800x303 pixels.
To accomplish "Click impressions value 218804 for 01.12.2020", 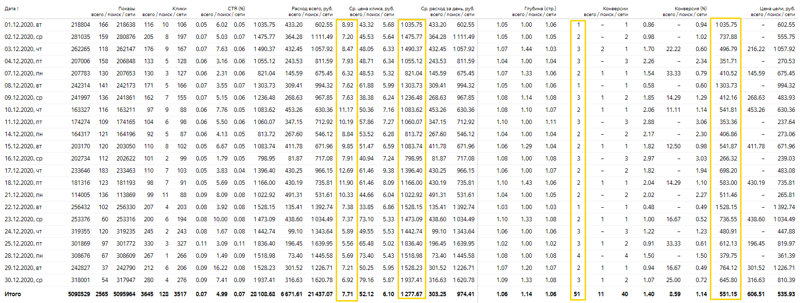I will click(80, 24).
